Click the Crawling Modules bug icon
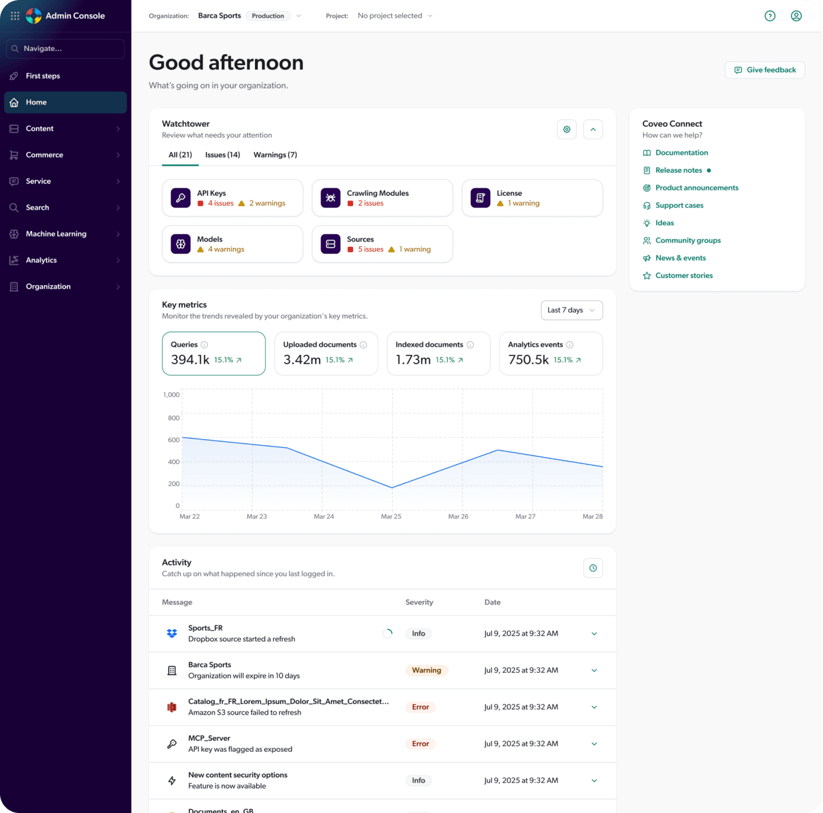The width and height of the screenshot is (823, 813). pyautogui.click(x=330, y=198)
